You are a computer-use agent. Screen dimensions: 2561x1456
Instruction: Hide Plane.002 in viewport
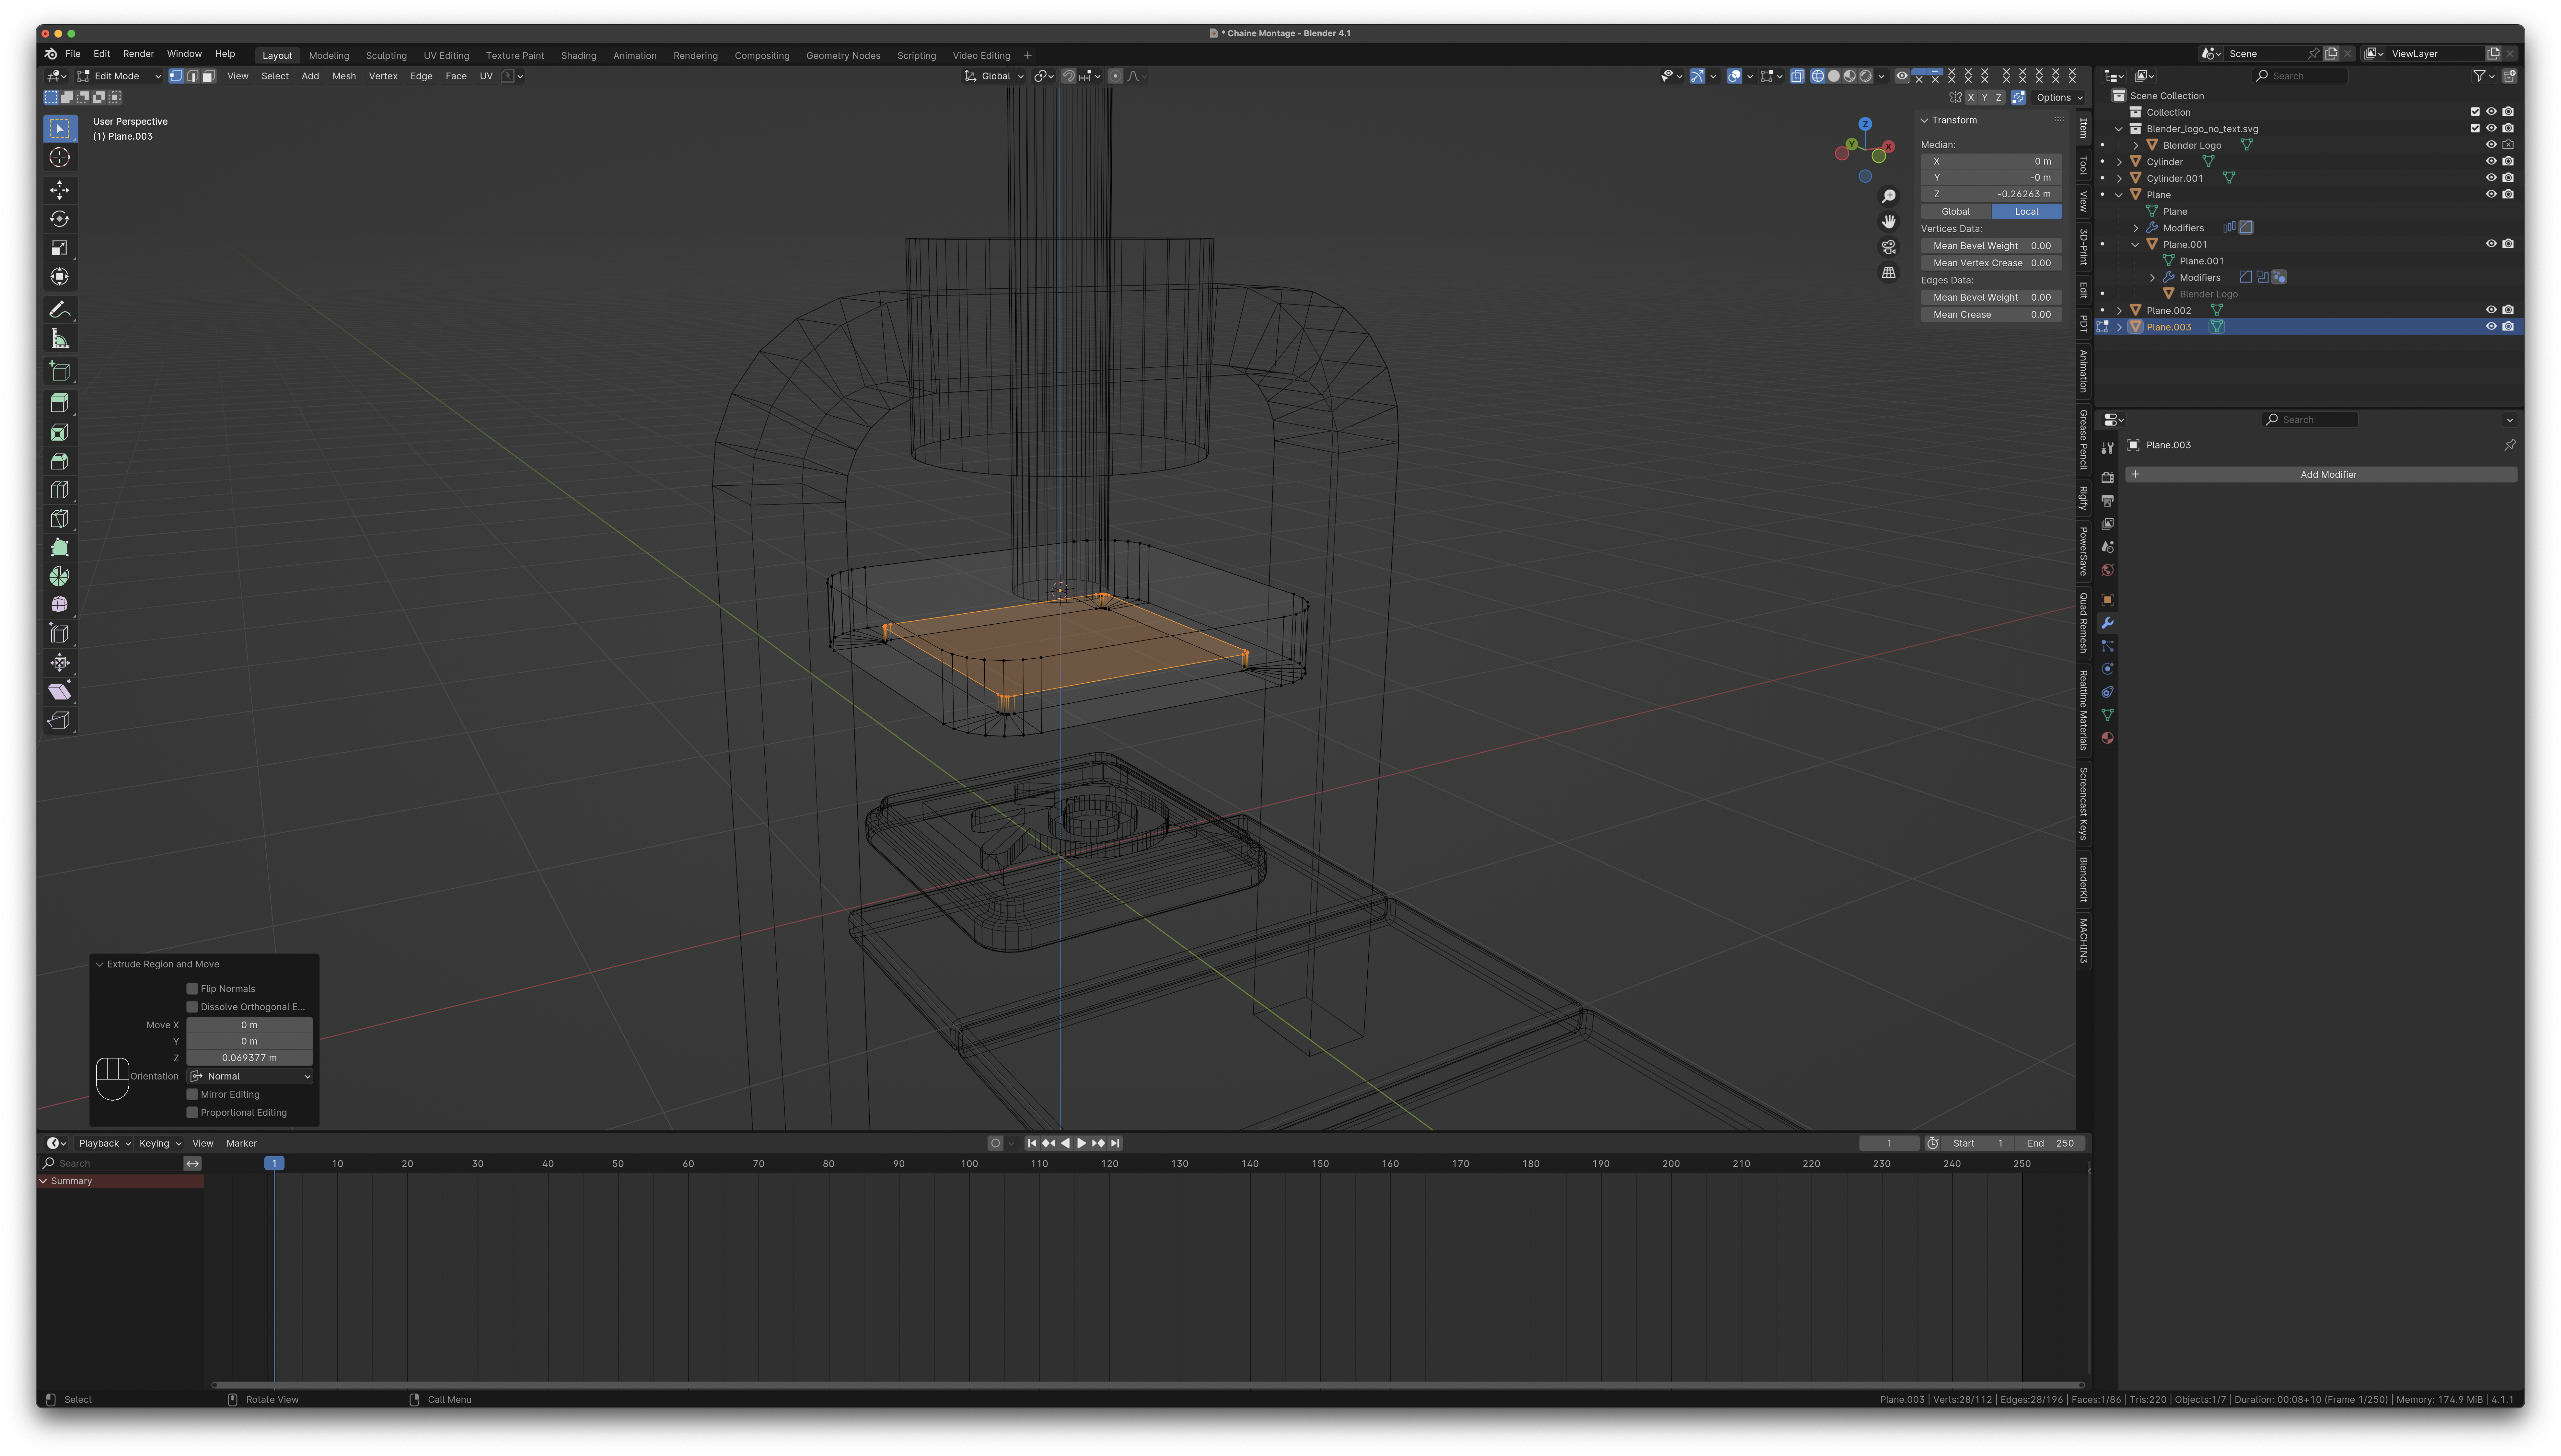pyautogui.click(x=2491, y=310)
